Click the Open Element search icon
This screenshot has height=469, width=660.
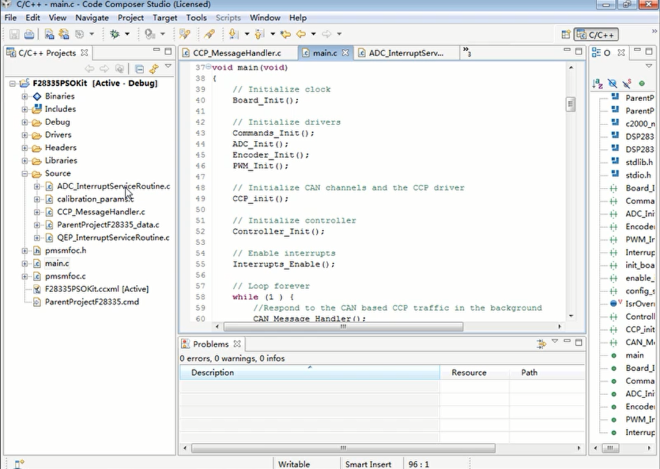184,34
